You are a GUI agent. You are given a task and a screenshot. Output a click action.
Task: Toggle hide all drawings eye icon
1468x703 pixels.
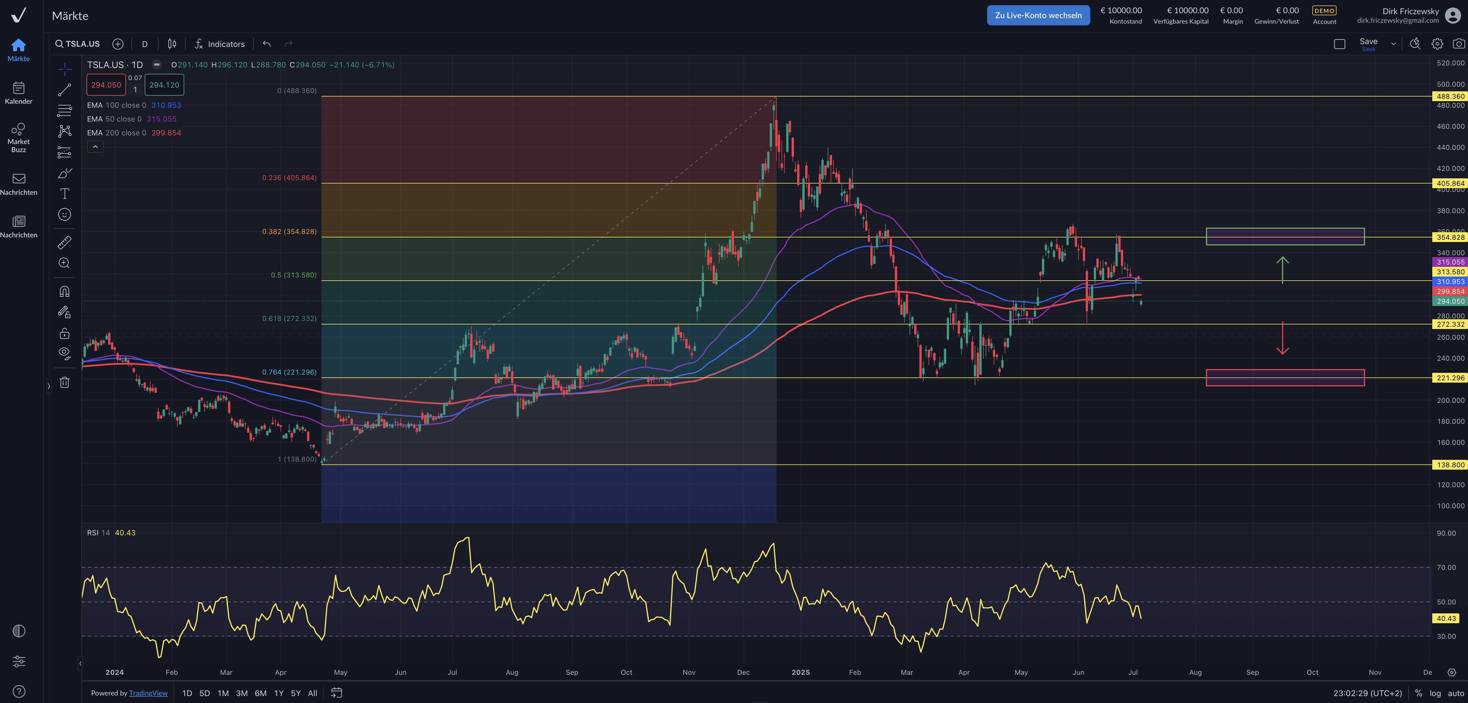coord(64,353)
